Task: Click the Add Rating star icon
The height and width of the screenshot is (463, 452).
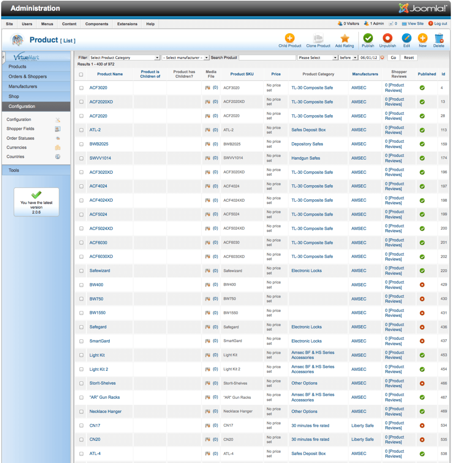Action: click(344, 38)
